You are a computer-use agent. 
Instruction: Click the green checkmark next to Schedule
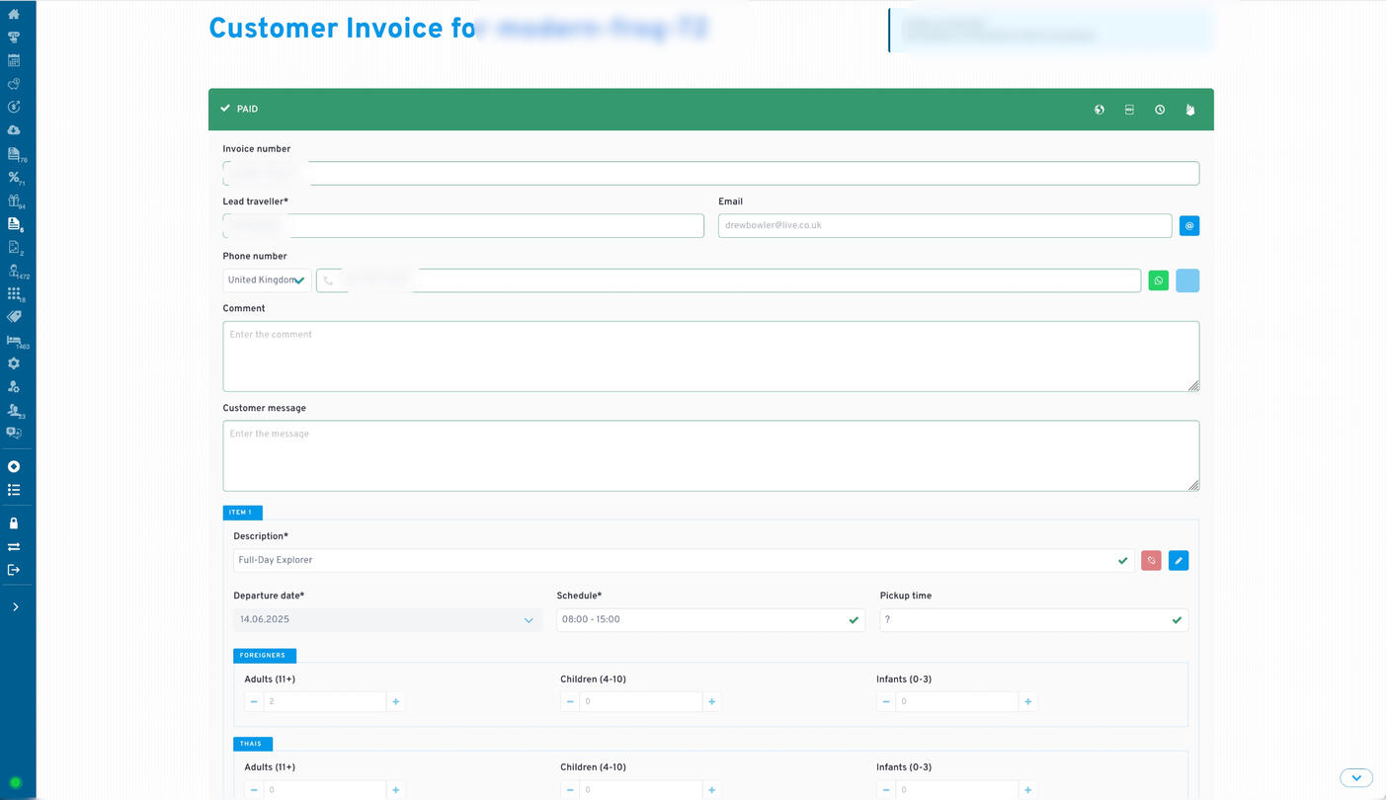[853, 620]
